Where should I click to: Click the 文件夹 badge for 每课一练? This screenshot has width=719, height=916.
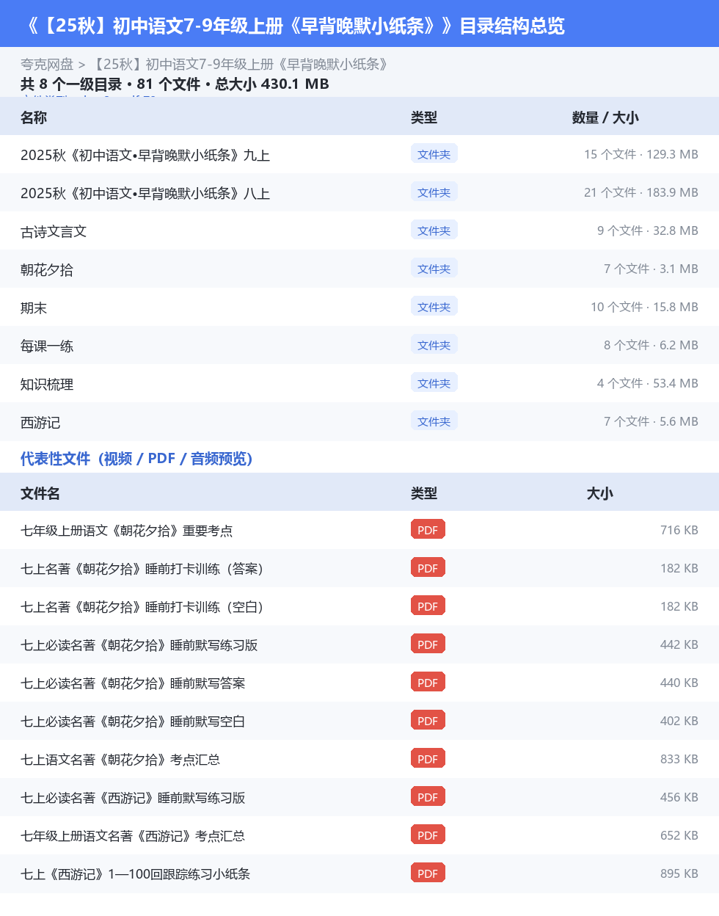pyautogui.click(x=434, y=344)
